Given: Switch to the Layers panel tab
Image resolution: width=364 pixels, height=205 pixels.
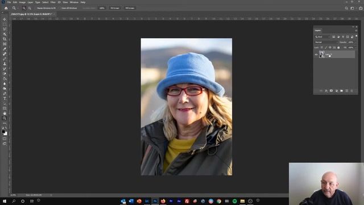Looking at the screenshot, I should tap(318, 30).
